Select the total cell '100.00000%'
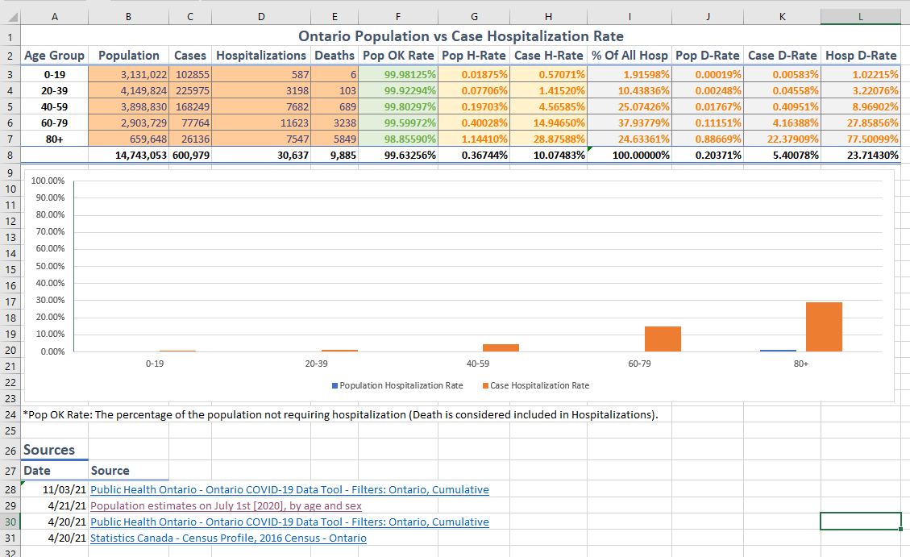 630,156
